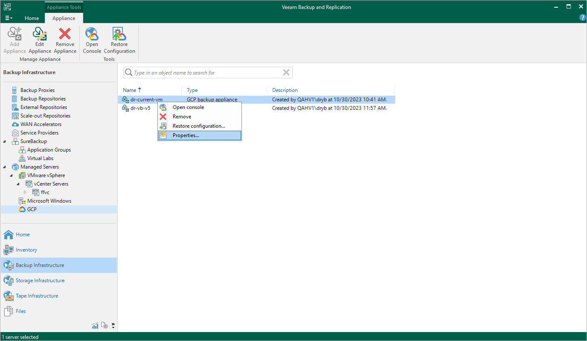This screenshot has width=587, height=341.
Task: Click the Microsoft Windows tree icon
Action: coord(22,201)
